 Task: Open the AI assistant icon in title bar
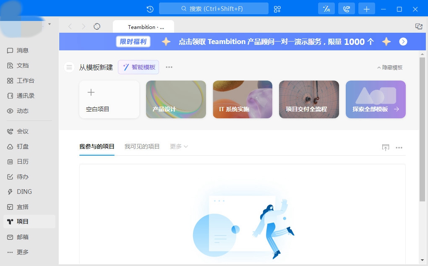tap(326, 9)
